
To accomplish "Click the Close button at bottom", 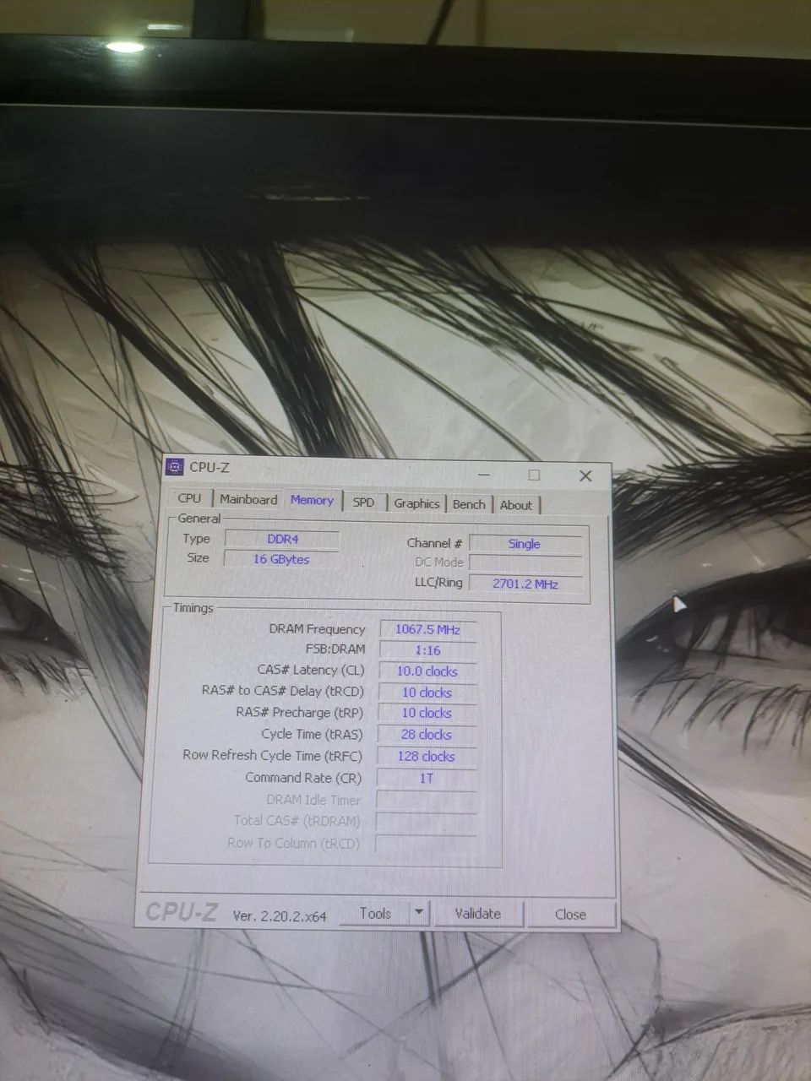I will tap(570, 915).
